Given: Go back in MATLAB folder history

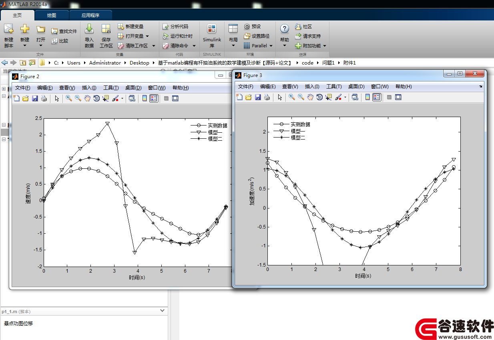Looking at the screenshot, I should 5,63.
